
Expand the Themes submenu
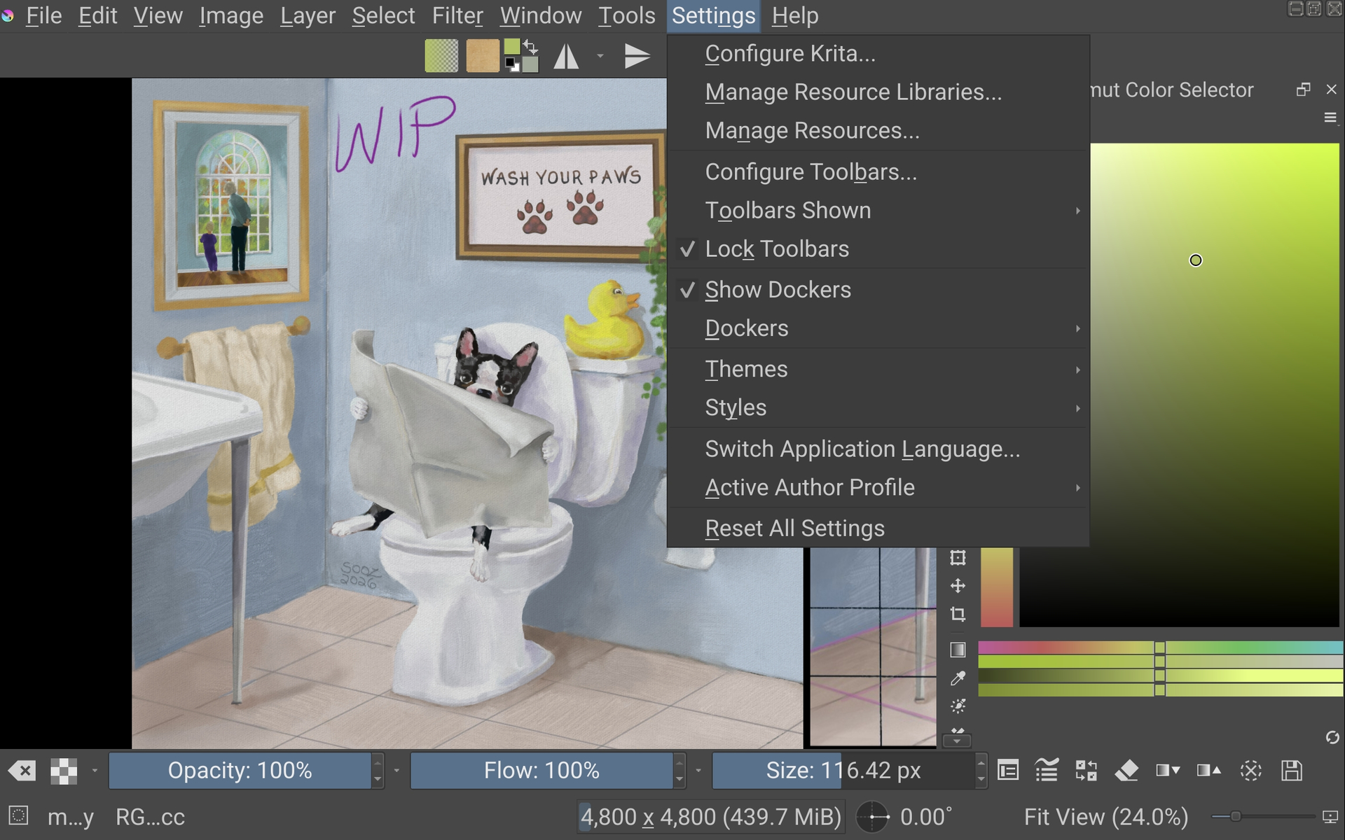pyautogui.click(x=878, y=369)
